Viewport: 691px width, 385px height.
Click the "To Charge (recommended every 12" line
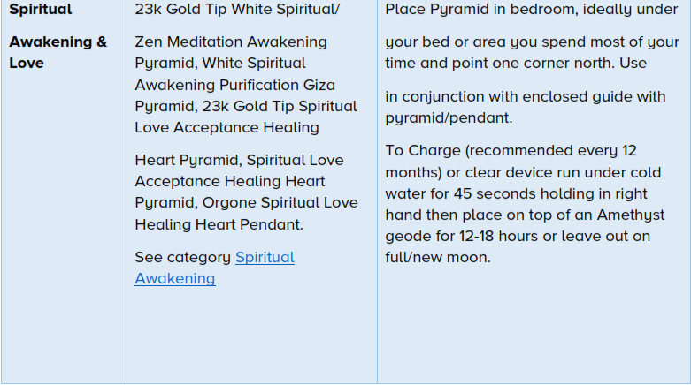511,150
